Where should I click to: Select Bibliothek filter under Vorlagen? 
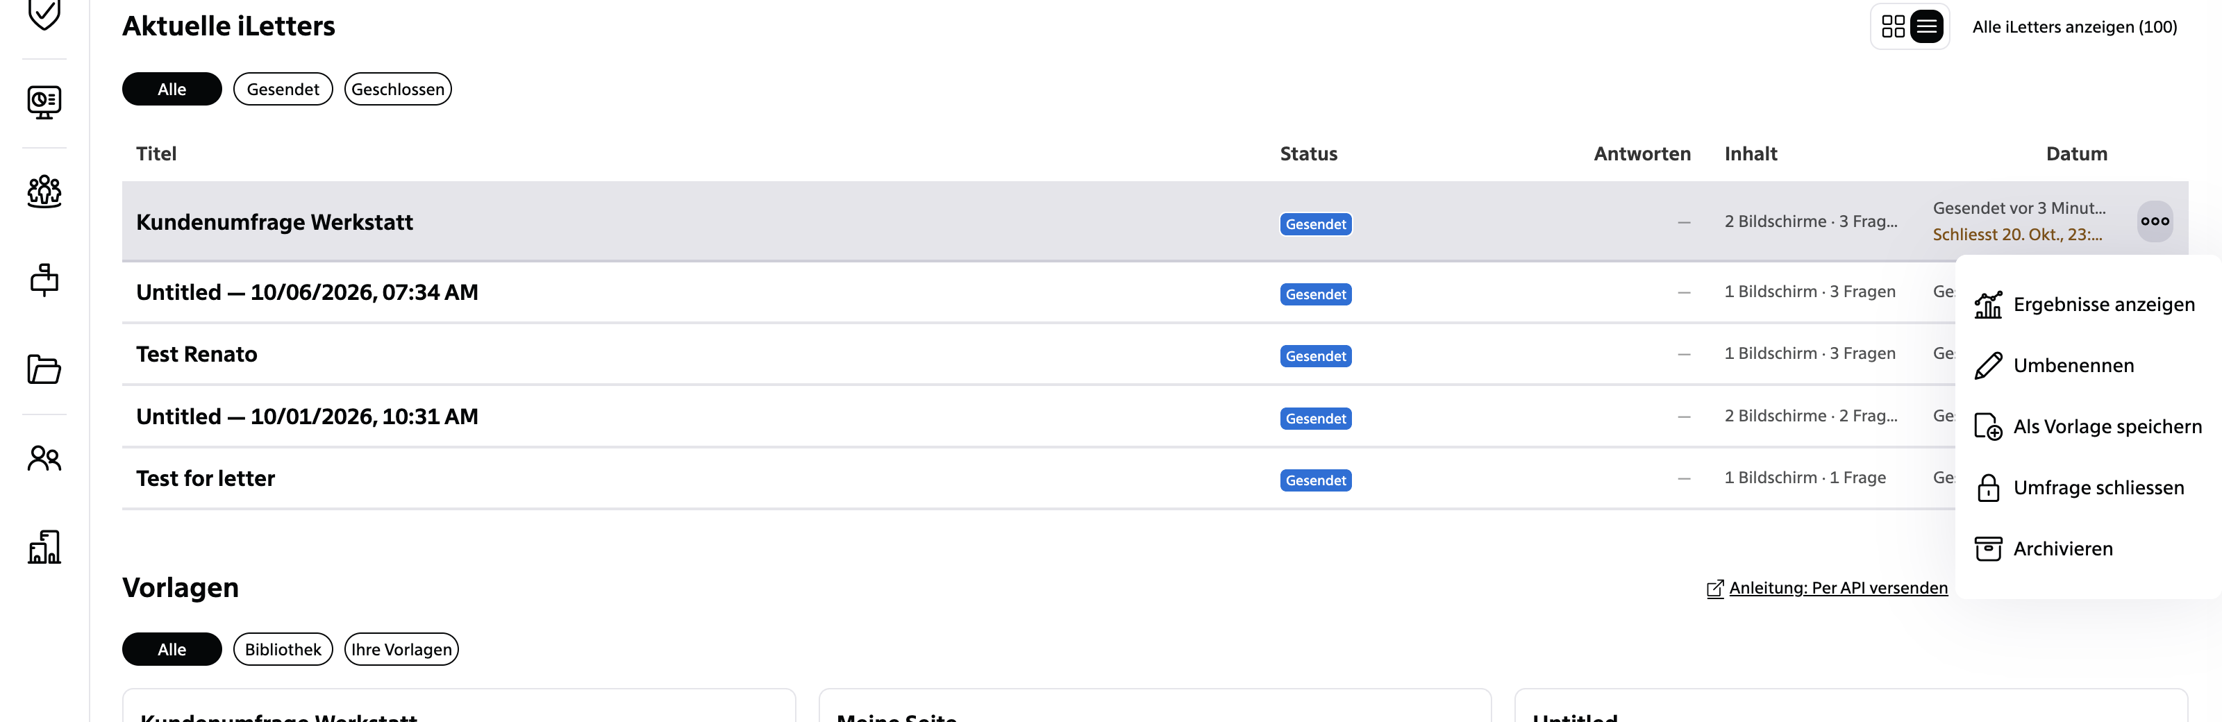pyautogui.click(x=283, y=650)
